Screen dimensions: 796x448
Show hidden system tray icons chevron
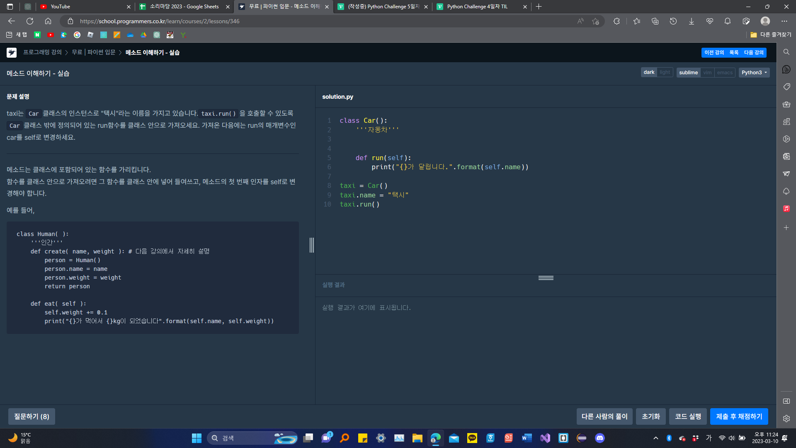coord(655,438)
